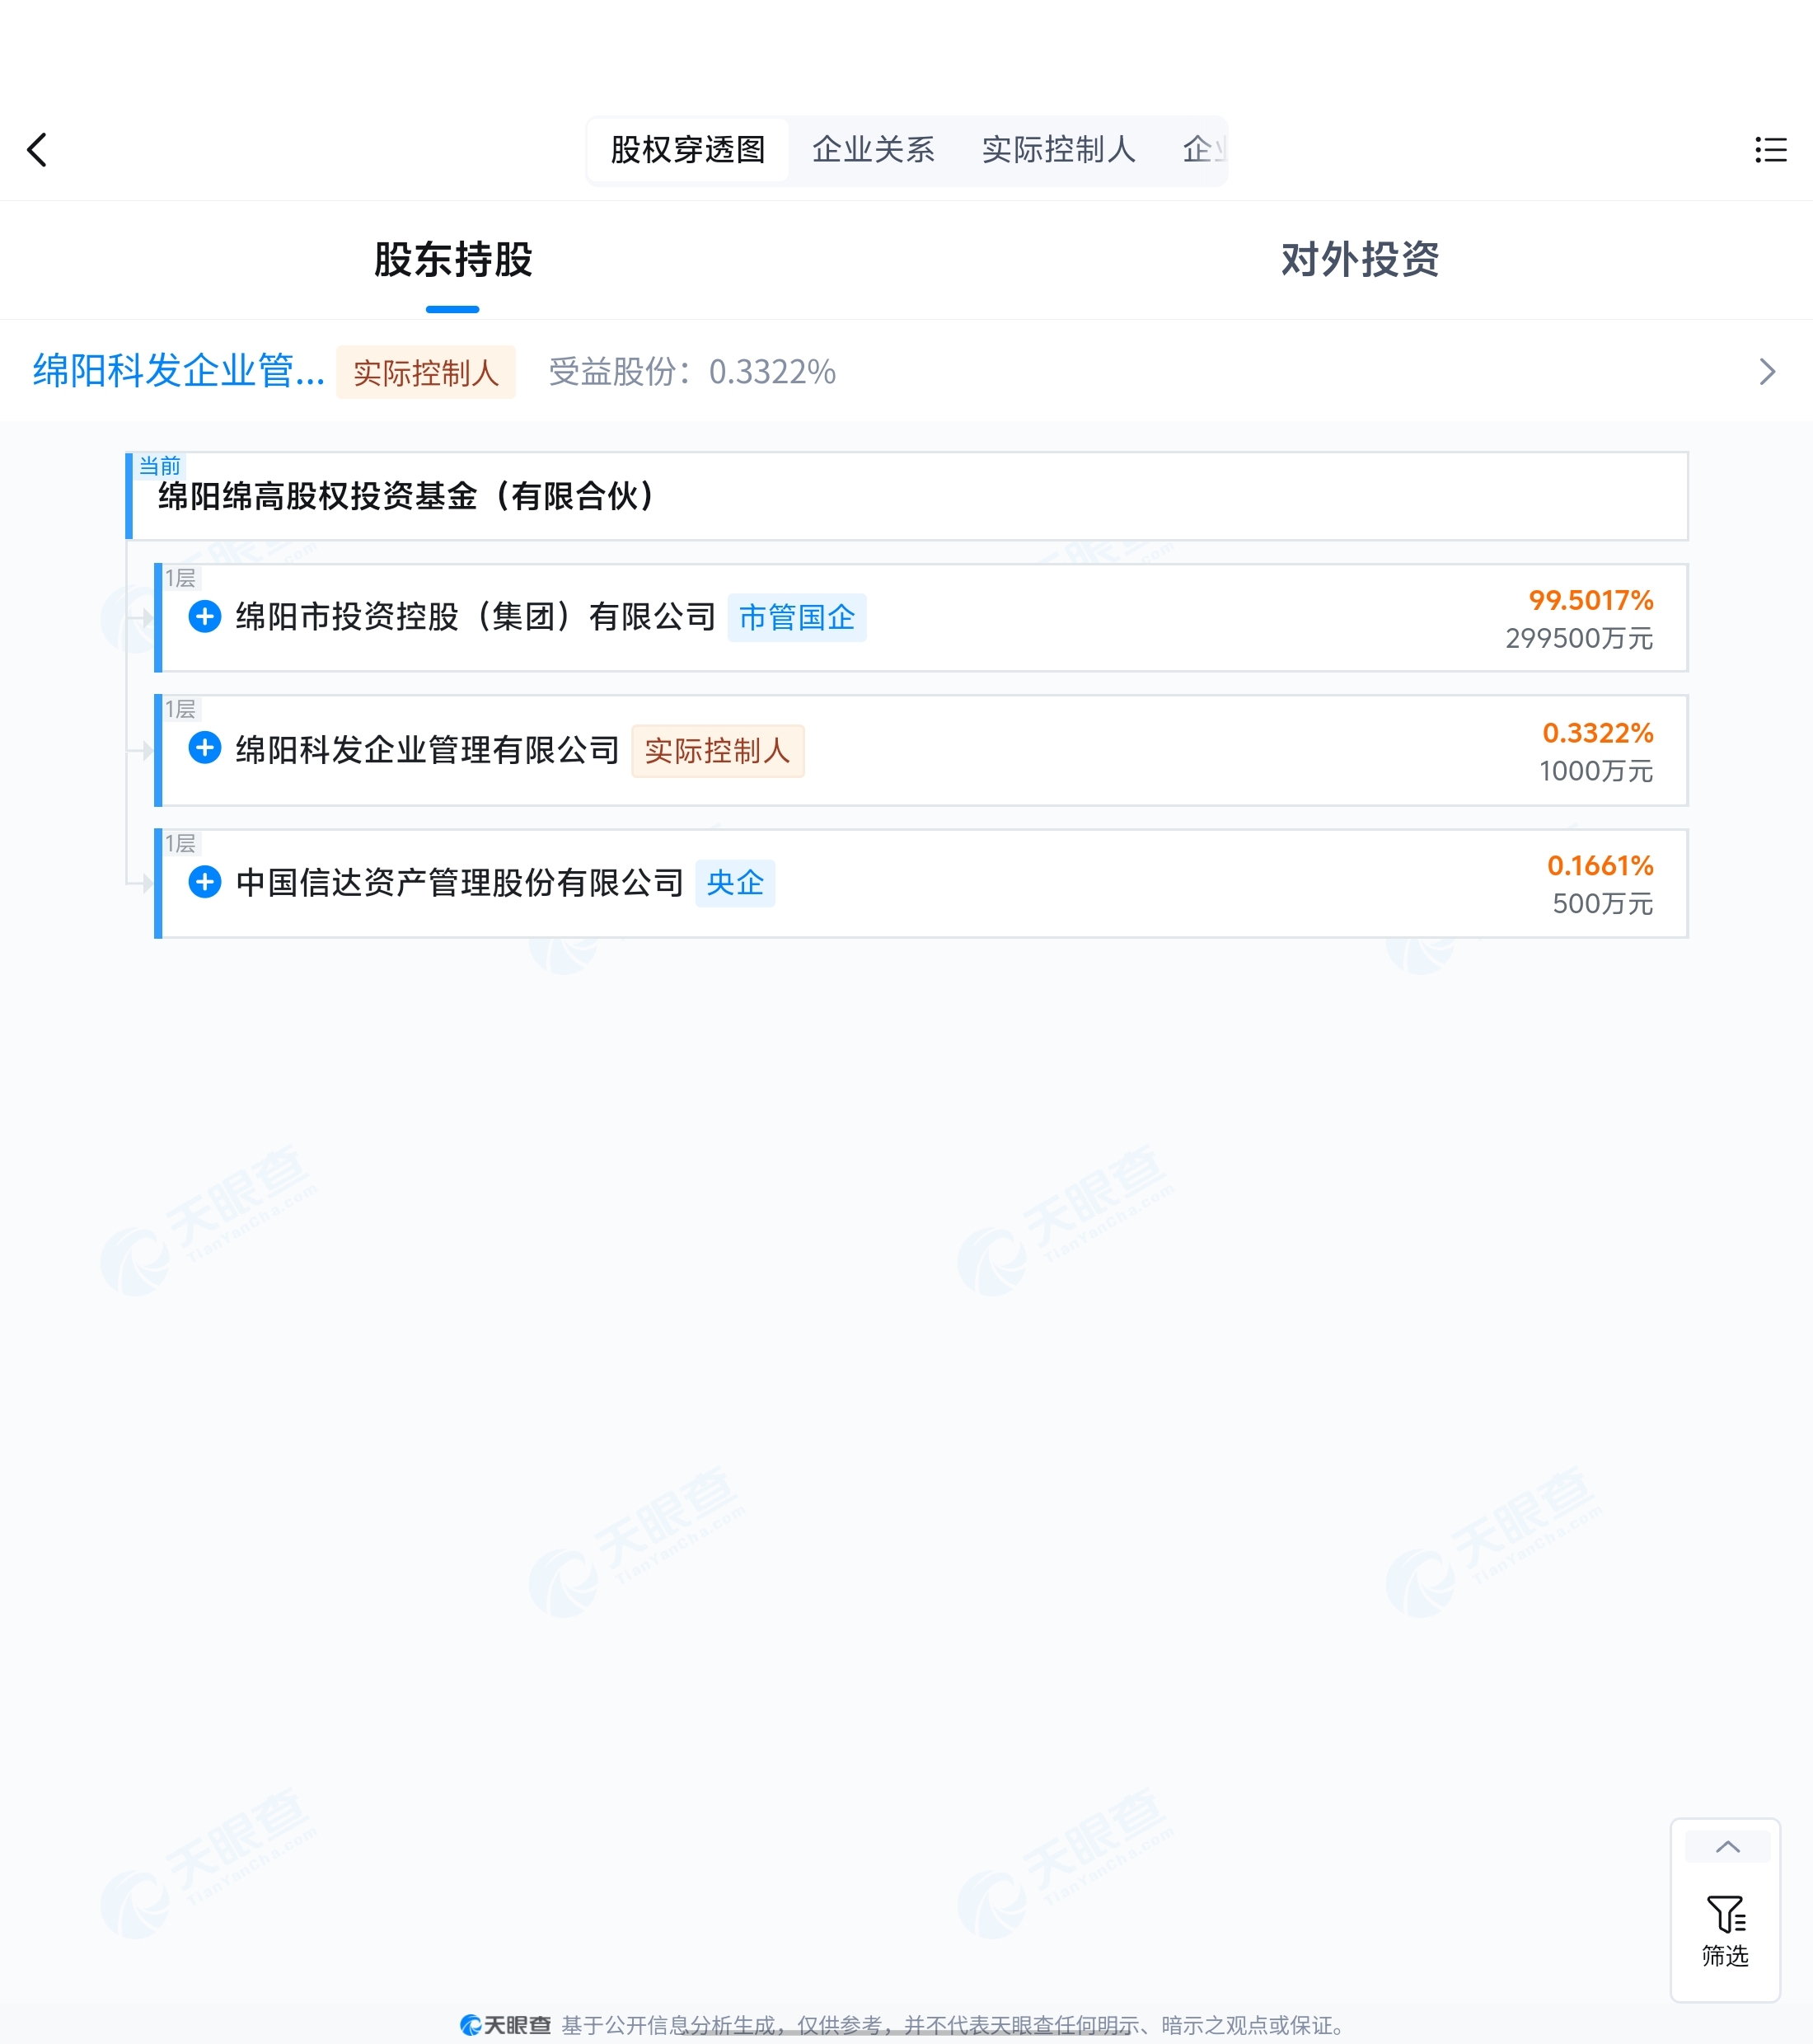Screen dimensions: 1813x2044
Task: Click the 实际控制人 tag beside 绵阳科发企业管理有限公司
Action: point(718,751)
